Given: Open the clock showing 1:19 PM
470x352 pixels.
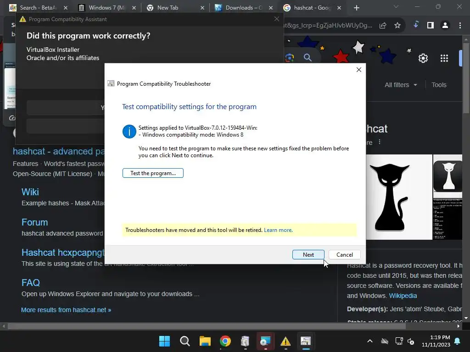Looking at the screenshot, I should [436, 341].
